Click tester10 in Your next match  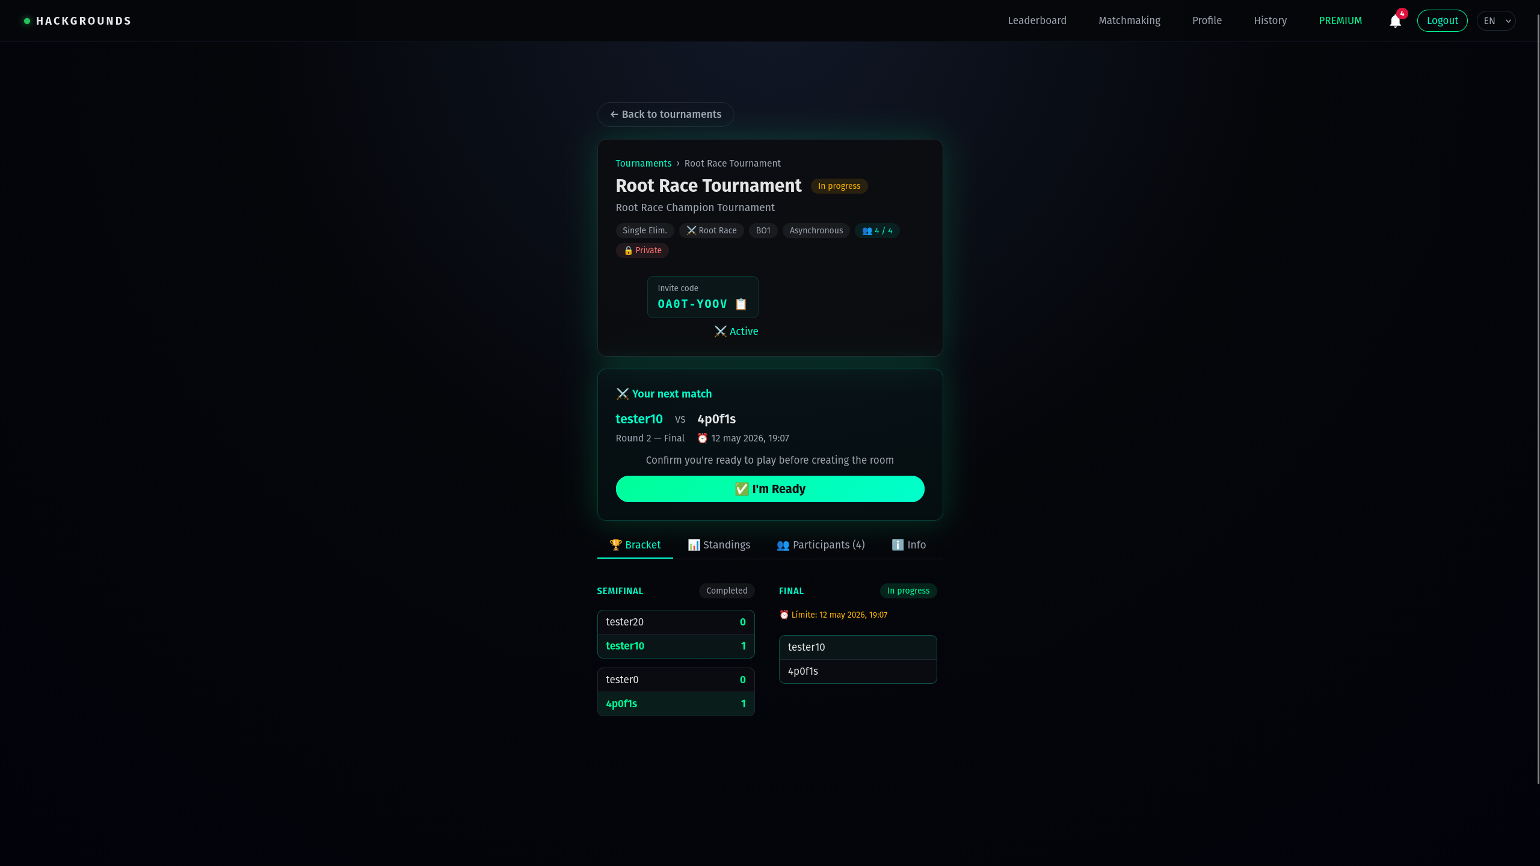(639, 419)
